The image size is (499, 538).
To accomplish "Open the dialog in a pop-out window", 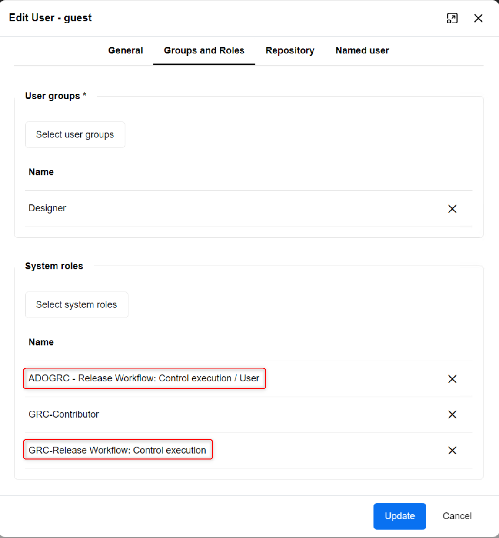I will [x=452, y=18].
